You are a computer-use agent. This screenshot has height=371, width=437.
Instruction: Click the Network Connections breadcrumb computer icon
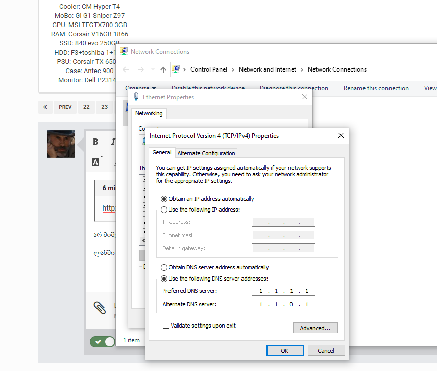176,69
